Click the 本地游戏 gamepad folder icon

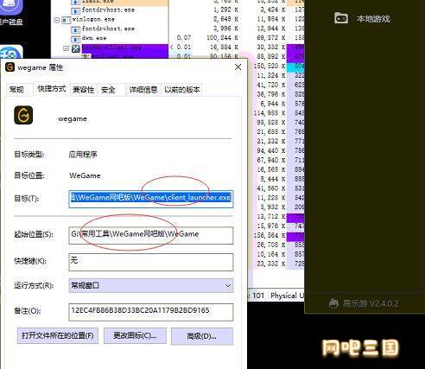tap(341, 18)
